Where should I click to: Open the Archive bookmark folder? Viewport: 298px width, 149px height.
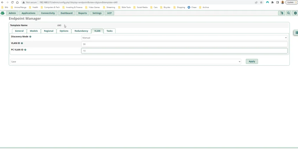tap(204, 7)
